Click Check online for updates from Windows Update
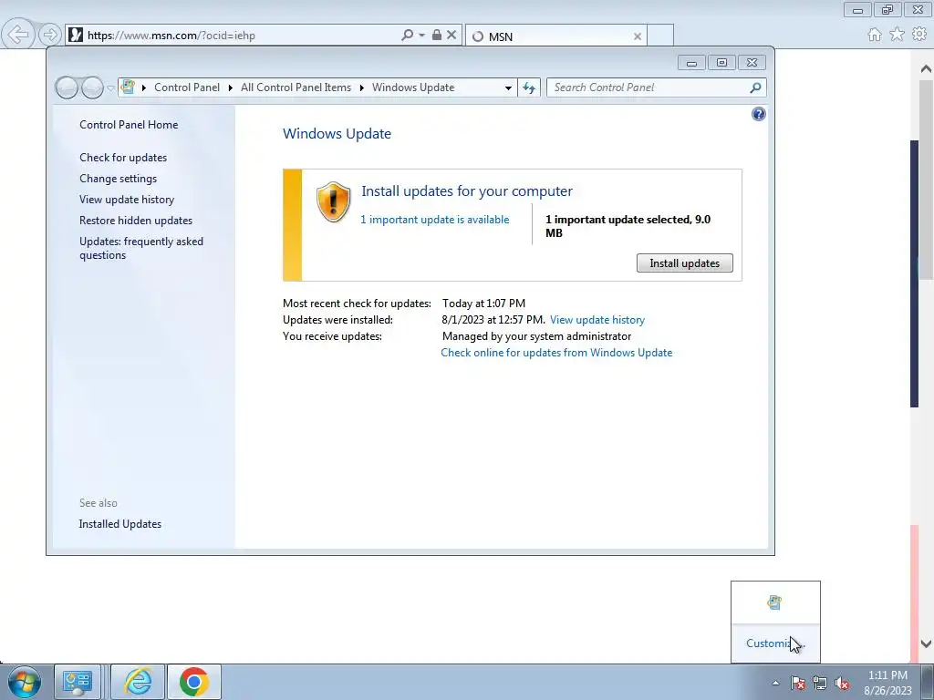934x700 pixels. click(x=556, y=353)
